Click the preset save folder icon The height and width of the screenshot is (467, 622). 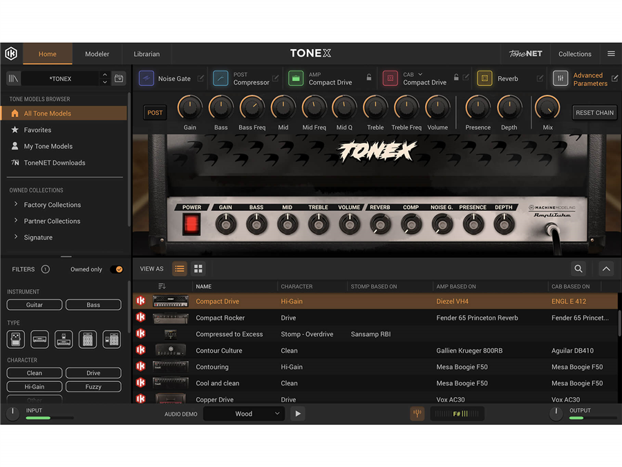point(119,79)
